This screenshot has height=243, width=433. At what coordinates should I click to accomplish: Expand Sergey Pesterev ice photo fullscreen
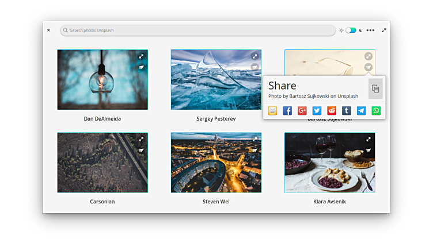pos(255,56)
